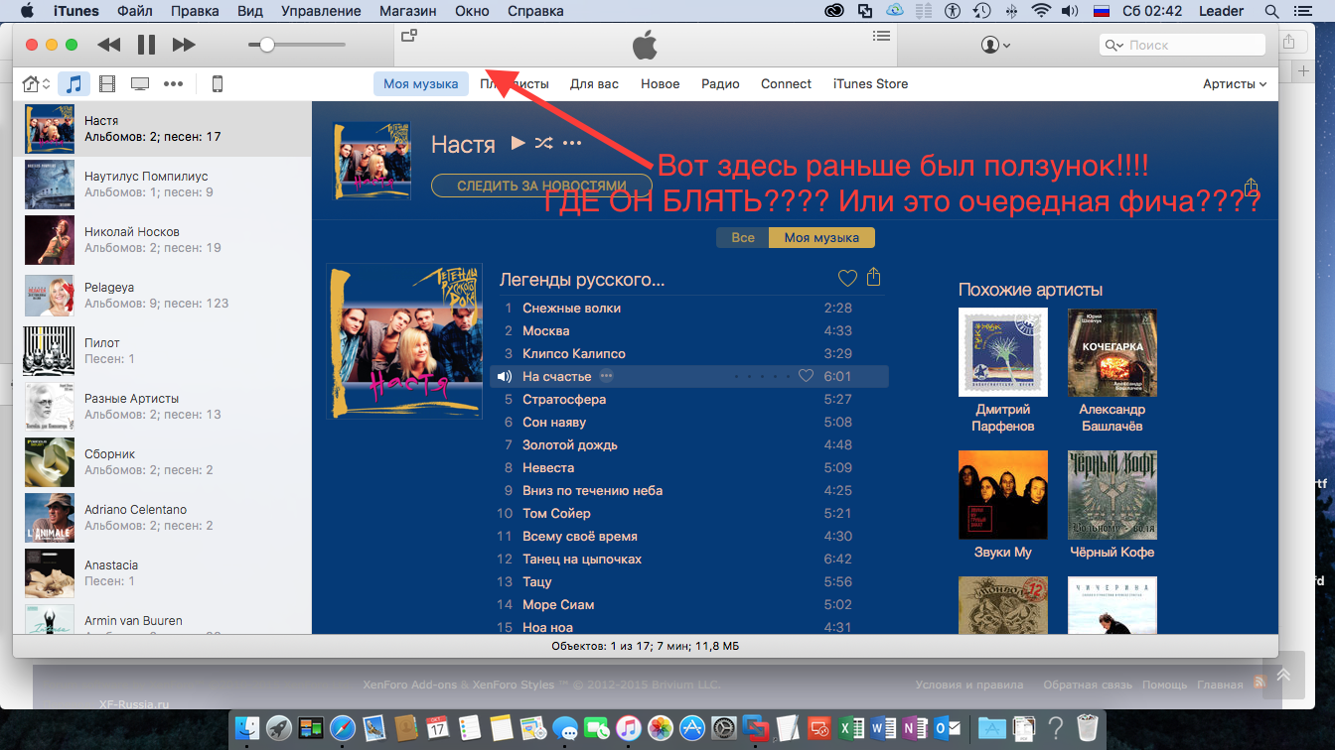Launch Finder from the Dock
Viewport: 1335px width, 750px height.
(x=247, y=728)
